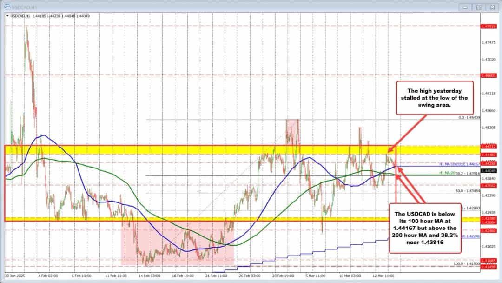This screenshot has height=283, width=502.
Task: Click the bottom price tag 1.41498
Action: pos(489,267)
